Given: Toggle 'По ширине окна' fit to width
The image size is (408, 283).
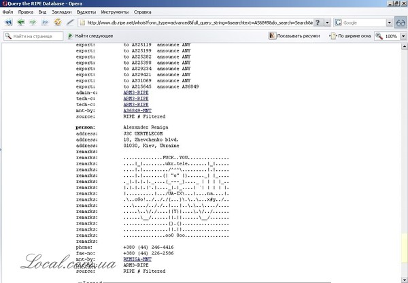Looking at the screenshot, I should tap(350, 36).
